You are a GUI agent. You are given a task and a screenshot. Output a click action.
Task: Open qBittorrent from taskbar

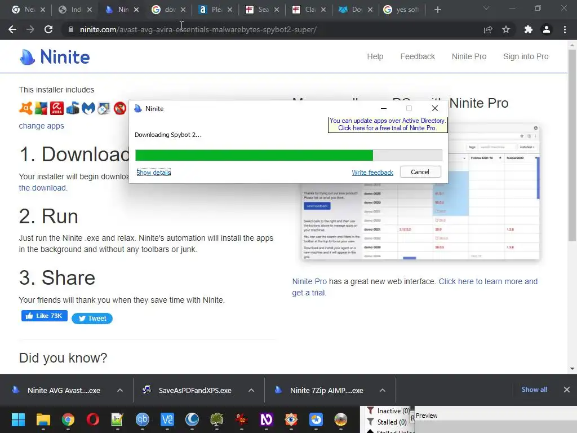click(143, 419)
